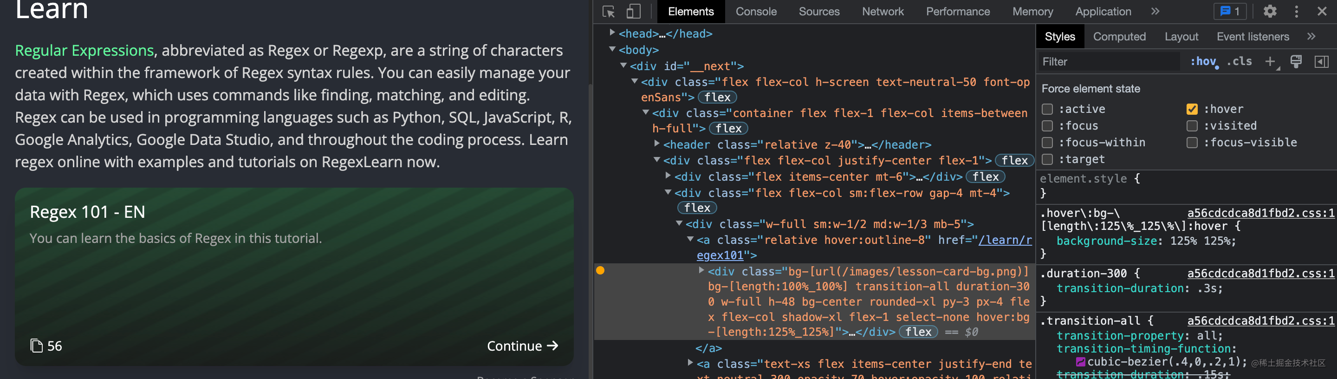Image resolution: width=1337 pixels, height=379 pixels.
Task: Click the background-size 125% 125% value
Action: [1201, 241]
